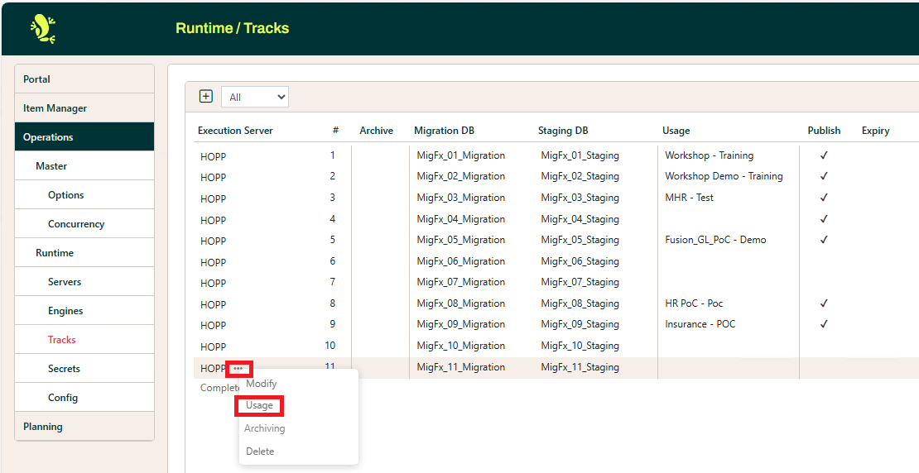This screenshot has width=919, height=473.
Task: Click the Expiry column header
Action: pos(875,131)
